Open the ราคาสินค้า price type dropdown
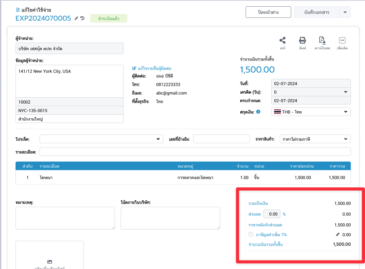 [x=315, y=139]
